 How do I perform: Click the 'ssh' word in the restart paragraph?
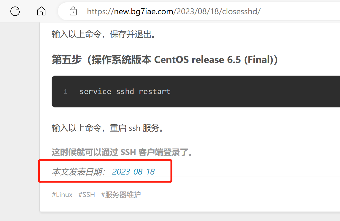point(134,128)
